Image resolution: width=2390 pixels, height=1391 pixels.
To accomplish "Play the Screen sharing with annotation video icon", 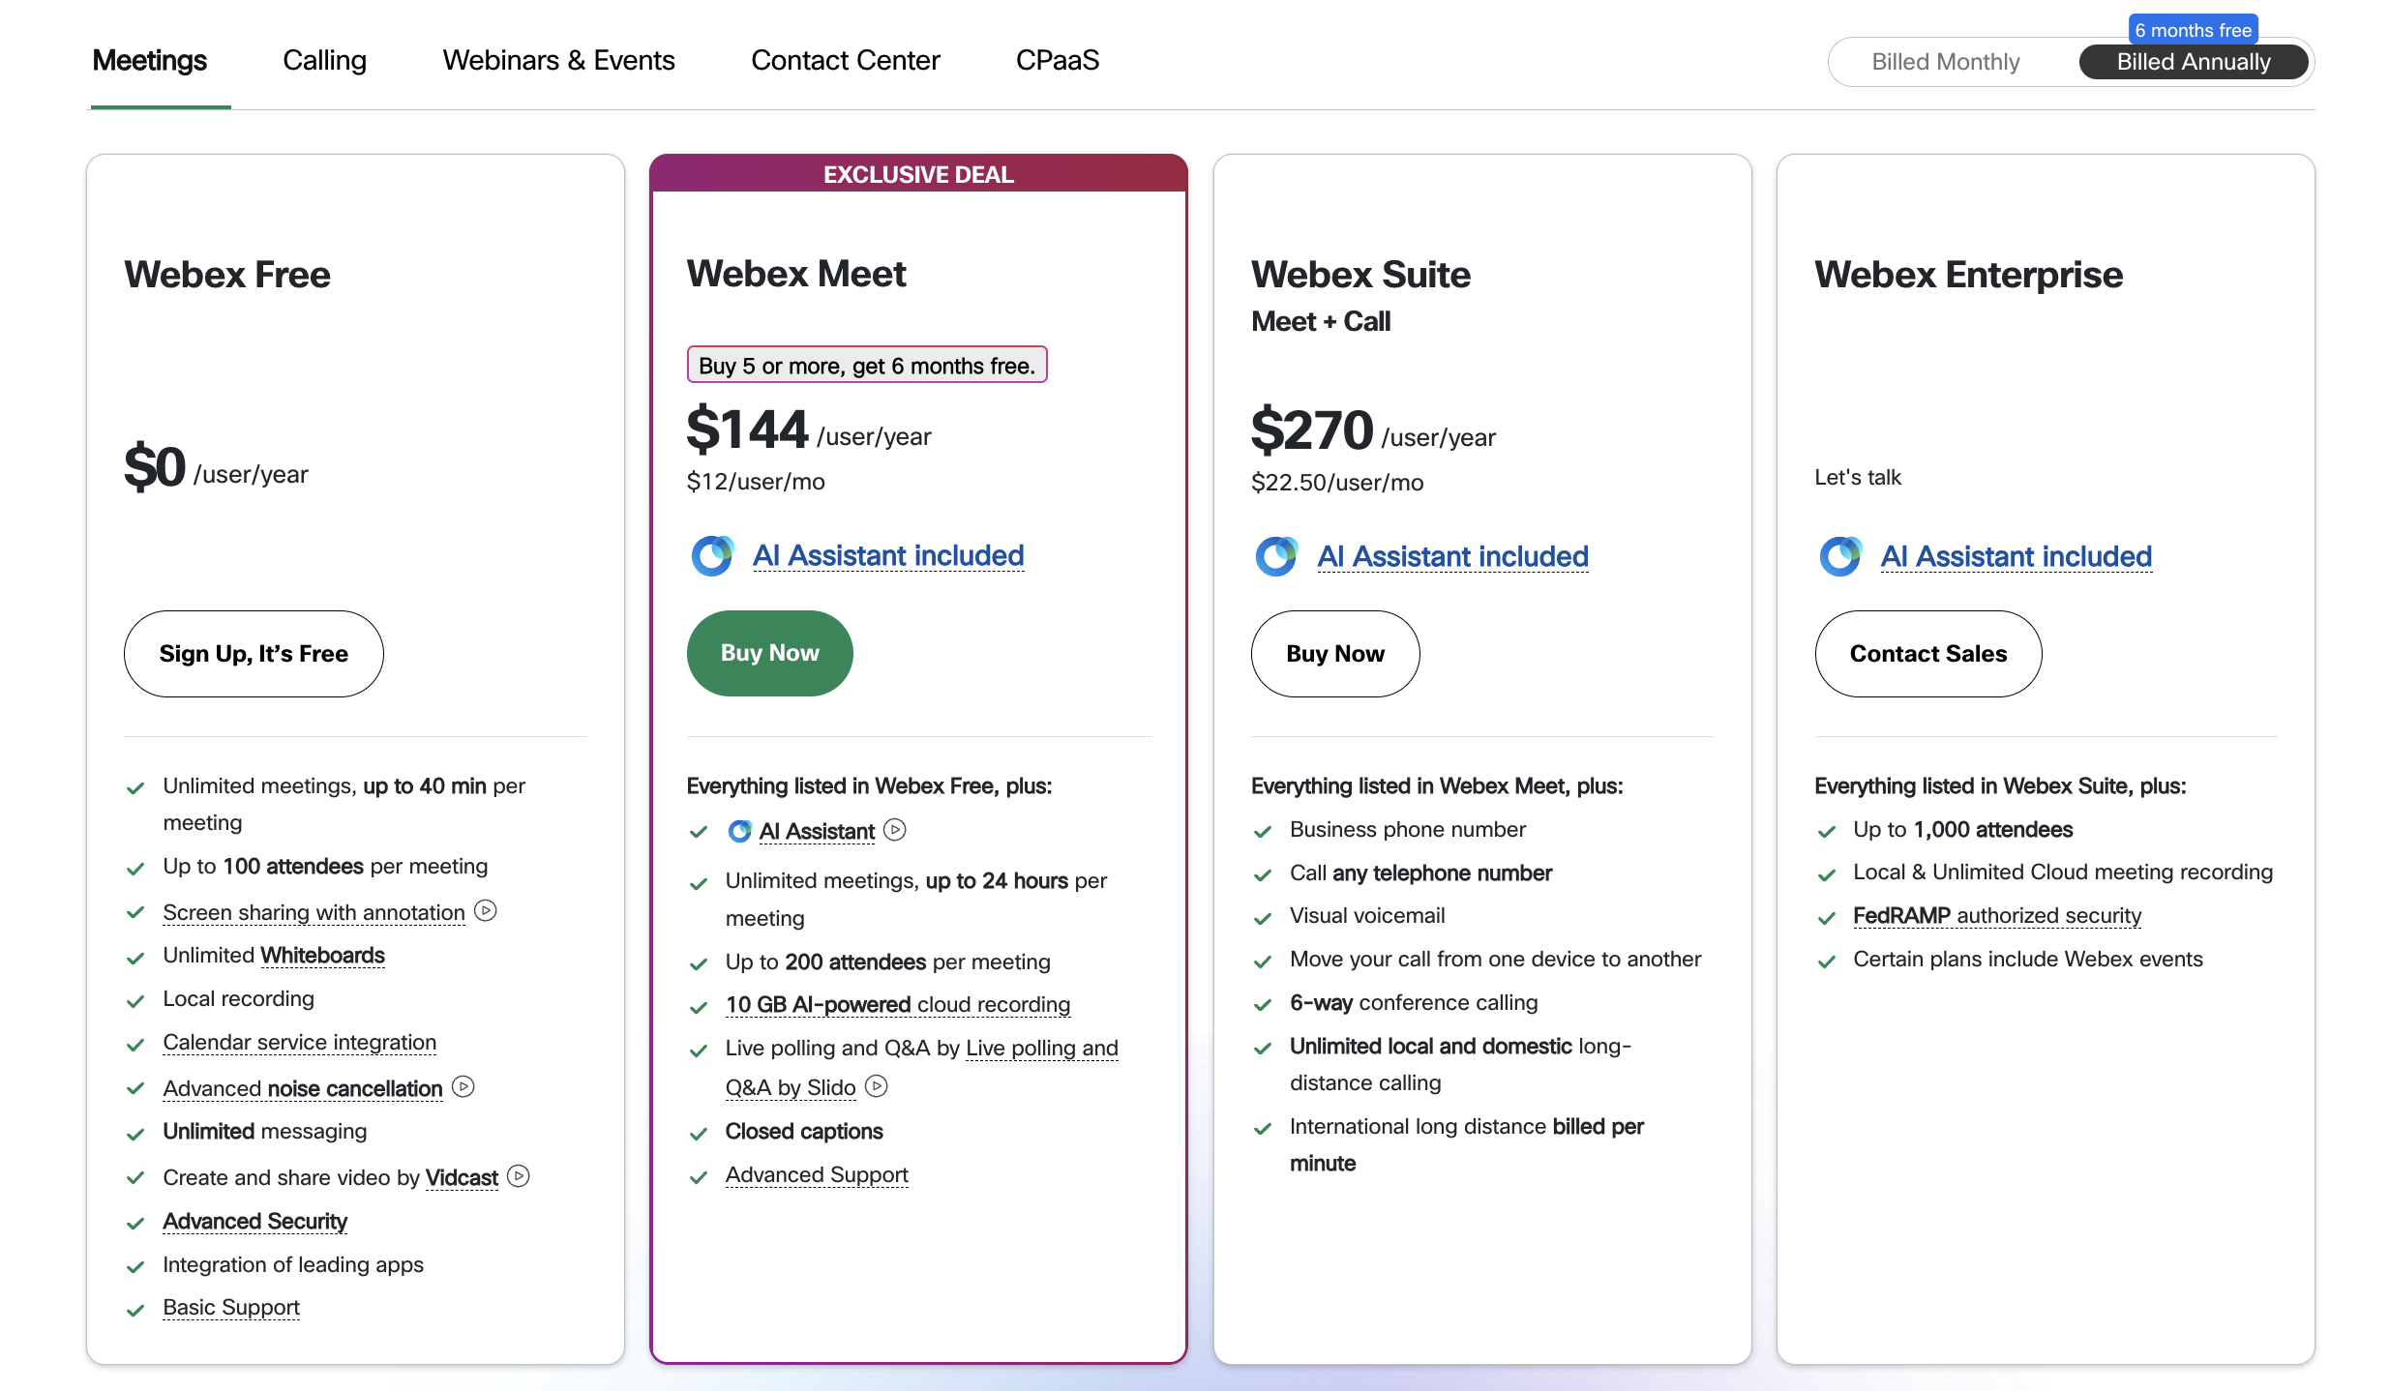I will pyautogui.click(x=486, y=911).
